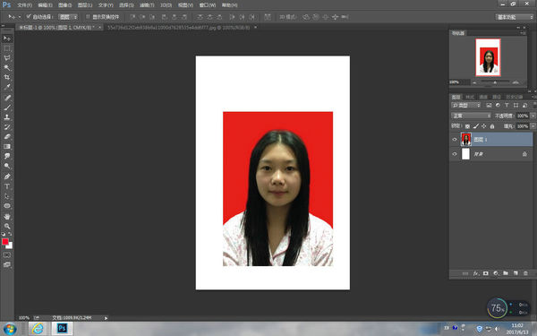Screen dimensions: 537x336
Task: Click the background white color swatch
Action: [10, 246]
